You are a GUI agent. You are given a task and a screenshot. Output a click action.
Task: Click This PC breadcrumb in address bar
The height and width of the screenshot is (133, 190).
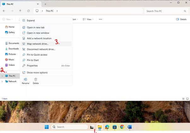point(50,11)
